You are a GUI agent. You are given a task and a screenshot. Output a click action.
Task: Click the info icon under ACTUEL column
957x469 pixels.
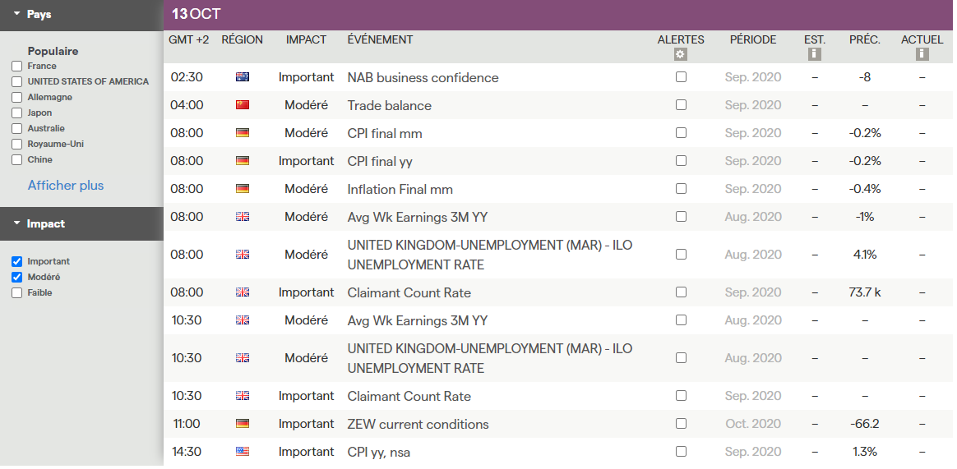click(922, 55)
